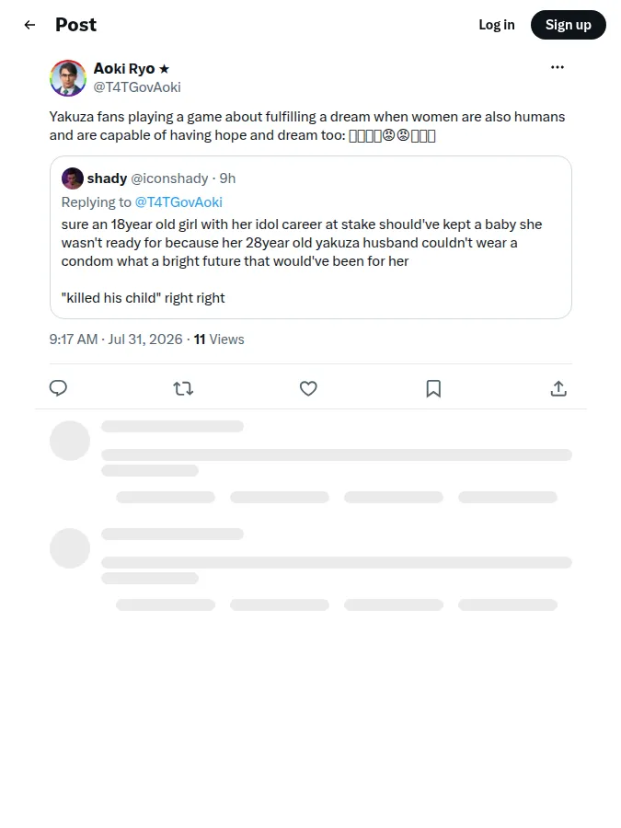Follow the 'Replying to @T4TGovAoki' mention link

tap(178, 202)
